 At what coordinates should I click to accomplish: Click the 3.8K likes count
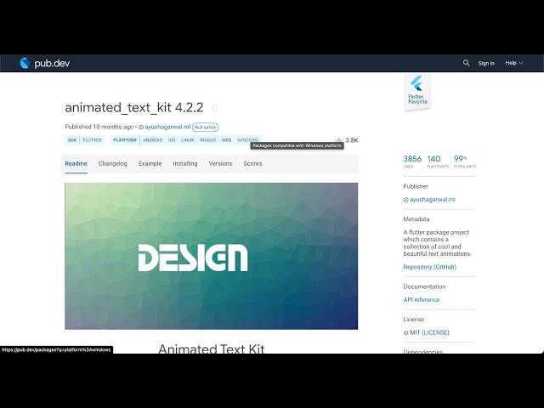[x=351, y=140]
